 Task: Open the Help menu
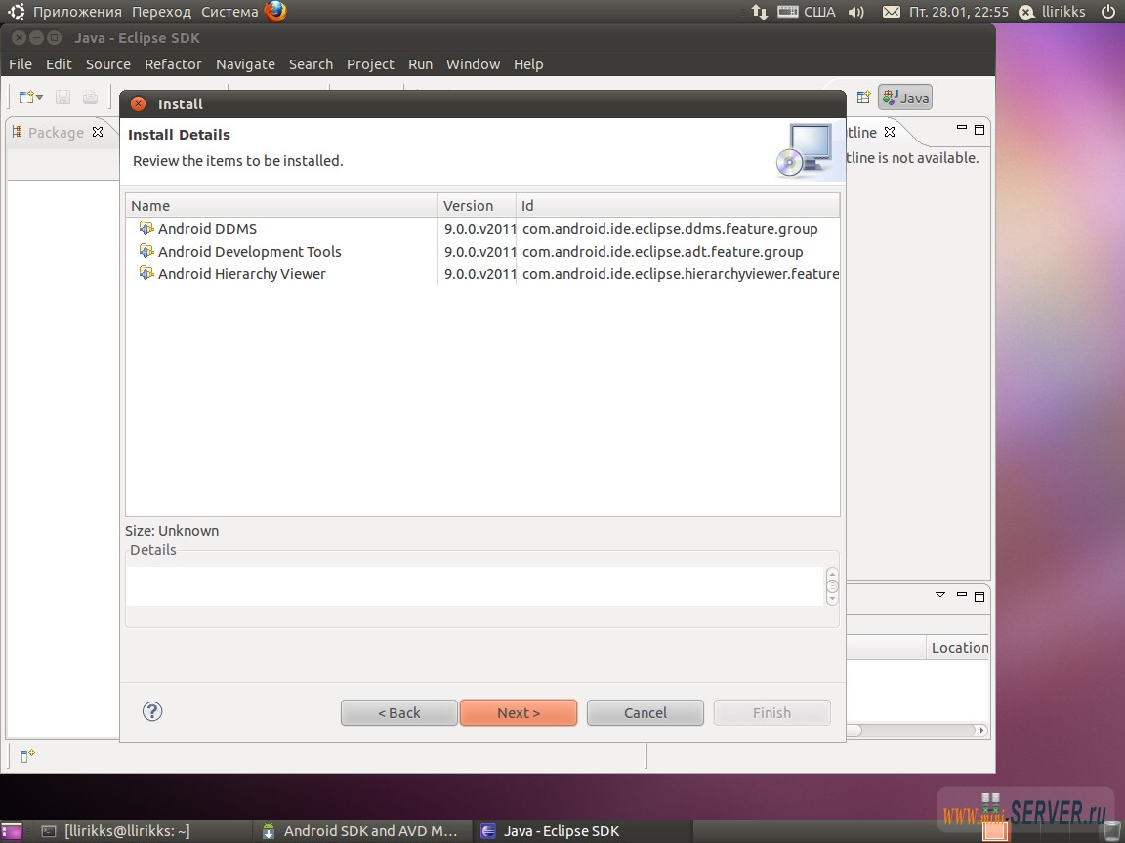pyautogui.click(x=528, y=63)
